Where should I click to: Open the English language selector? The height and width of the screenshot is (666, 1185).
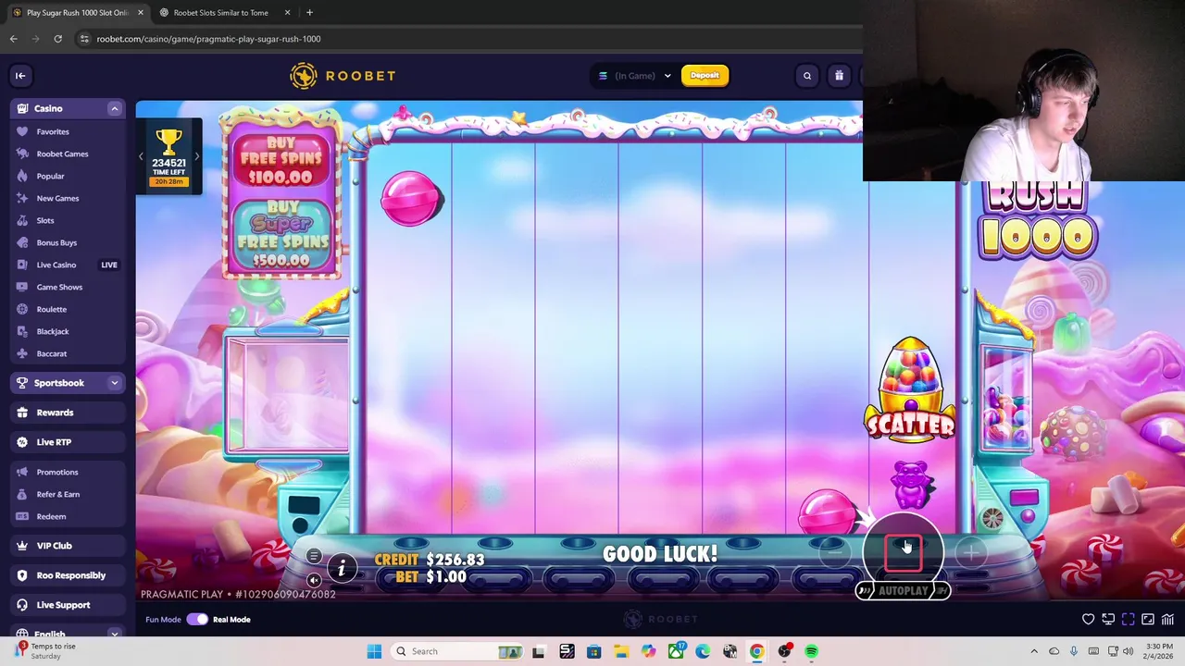click(x=68, y=634)
